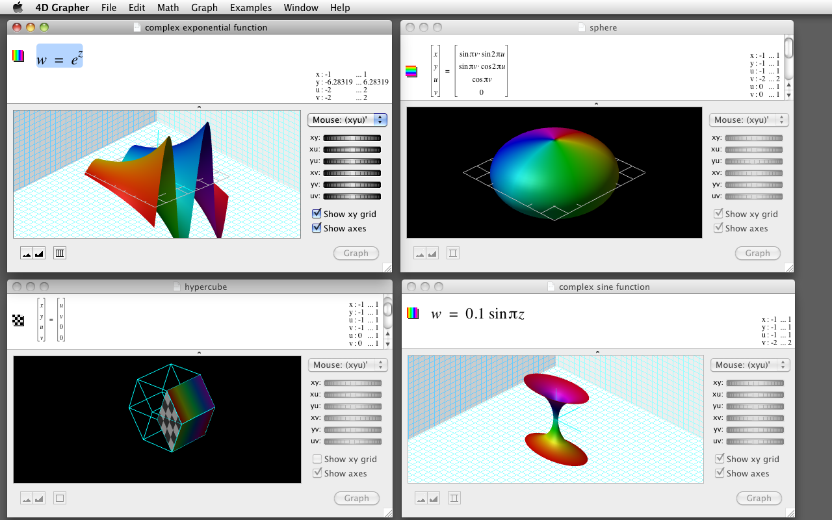Toggle Show axes in sphere window
The width and height of the screenshot is (832, 520).
pyautogui.click(x=719, y=228)
